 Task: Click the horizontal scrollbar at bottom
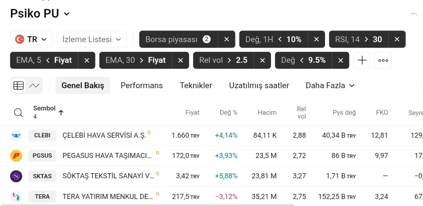(x=147, y=205)
